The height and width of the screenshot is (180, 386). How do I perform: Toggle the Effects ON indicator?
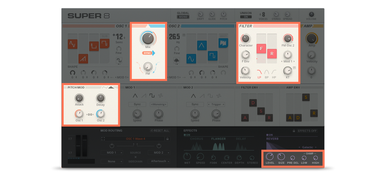[187, 135]
